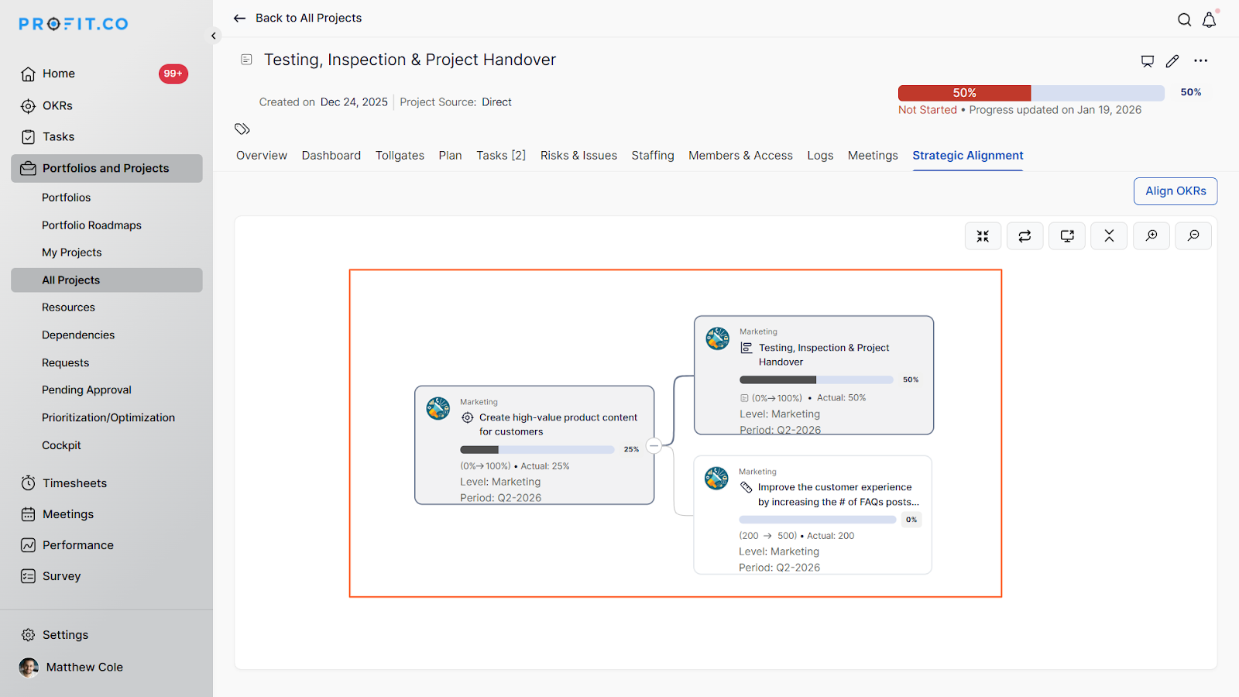Edit project with the pencil icon
The image size is (1239, 697).
point(1172,61)
